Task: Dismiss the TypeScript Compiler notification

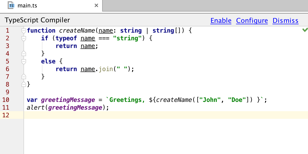Action: pos(285,21)
